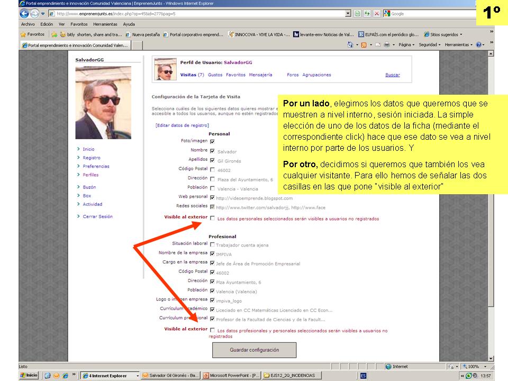Open the Archivo menu
The width and height of the screenshot is (508, 381).
tap(28, 24)
